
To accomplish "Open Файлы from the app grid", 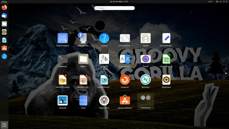I will coord(83,60).
